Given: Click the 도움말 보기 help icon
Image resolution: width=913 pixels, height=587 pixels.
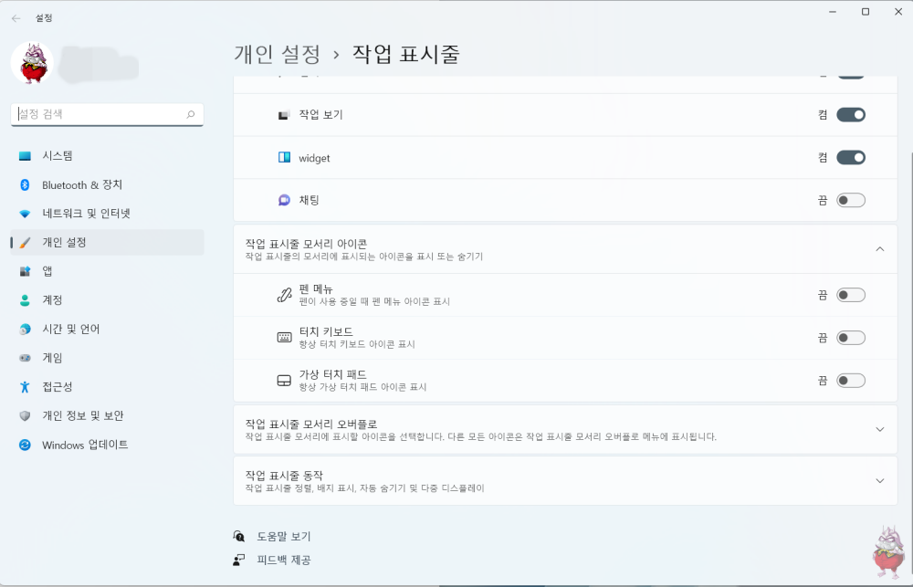Looking at the screenshot, I should point(238,536).
